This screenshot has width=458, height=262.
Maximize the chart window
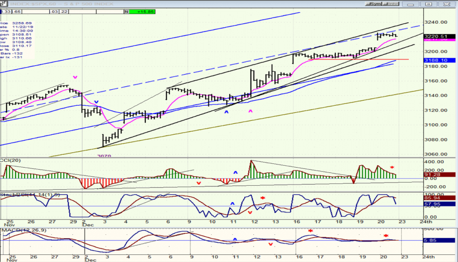428,4
